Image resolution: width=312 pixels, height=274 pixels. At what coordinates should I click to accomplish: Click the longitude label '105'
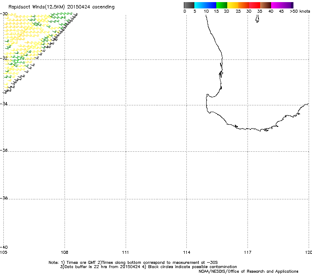(3, 253)
